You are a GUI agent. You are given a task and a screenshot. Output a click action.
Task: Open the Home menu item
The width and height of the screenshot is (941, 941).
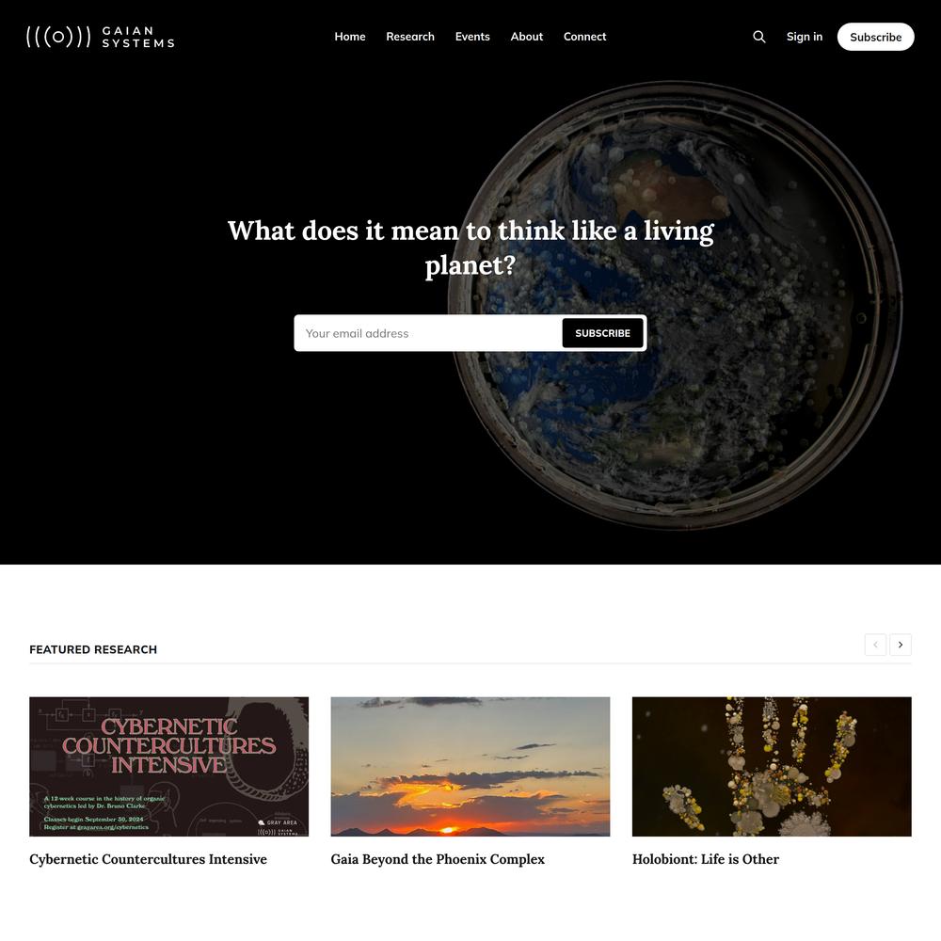(350, 37)
